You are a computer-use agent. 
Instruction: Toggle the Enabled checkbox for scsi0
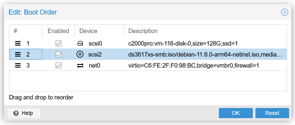click(58, 44)
